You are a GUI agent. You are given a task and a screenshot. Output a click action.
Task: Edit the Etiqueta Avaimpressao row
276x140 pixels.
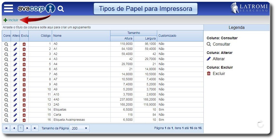click(15, 120)
